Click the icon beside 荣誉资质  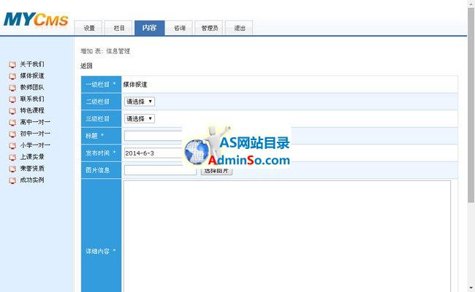12,169
